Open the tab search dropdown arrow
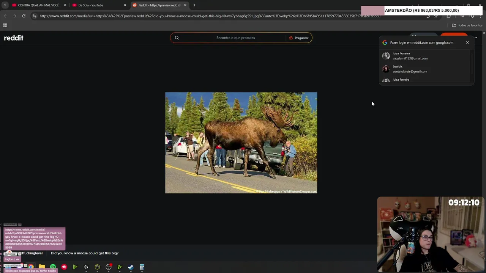486x273 pixels. 5,5
